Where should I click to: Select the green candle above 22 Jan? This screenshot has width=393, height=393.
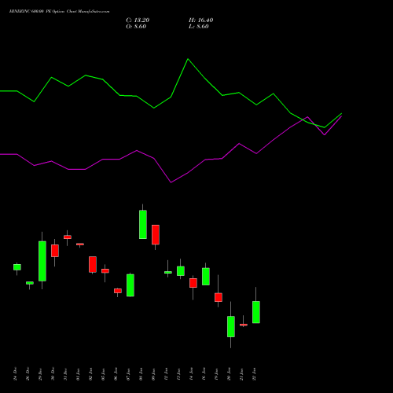click(256, 312)
